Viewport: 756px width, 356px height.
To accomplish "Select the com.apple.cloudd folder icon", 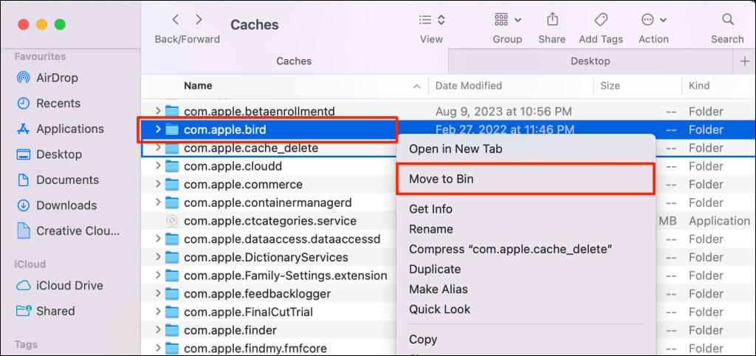I will [x=172, y=166].
